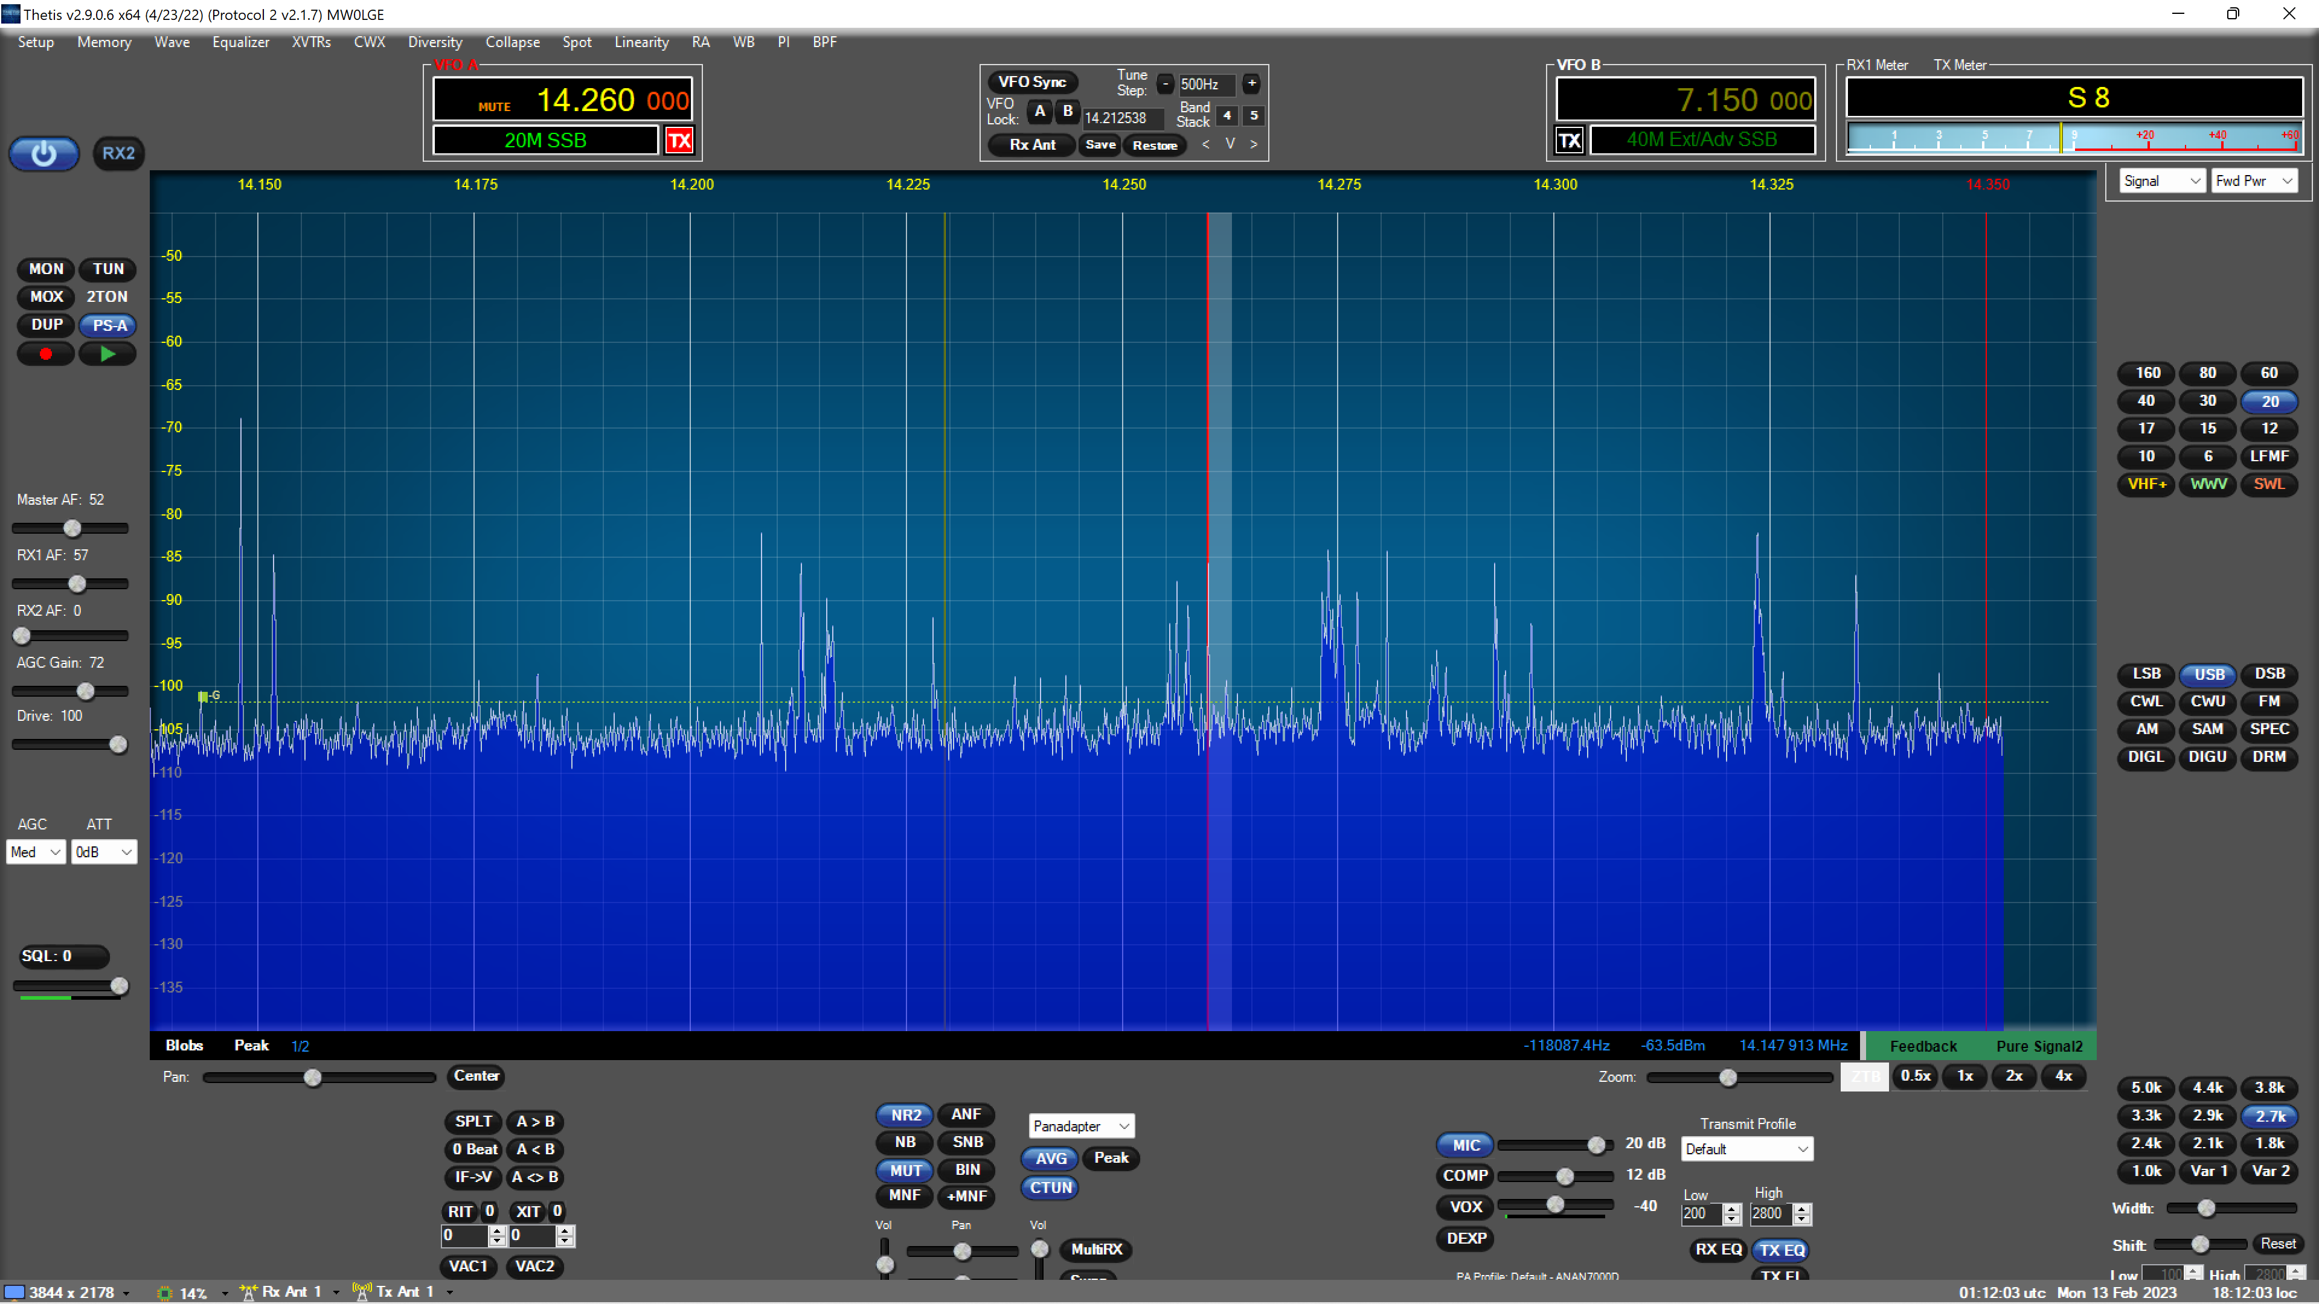The width and height of the screenshot is (2319, 1304).
Task: Select the 3.3k filter width
Action: [x=2146, y=1116]
